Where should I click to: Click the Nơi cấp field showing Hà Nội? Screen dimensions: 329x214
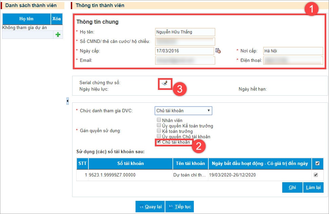pos(292,51)
